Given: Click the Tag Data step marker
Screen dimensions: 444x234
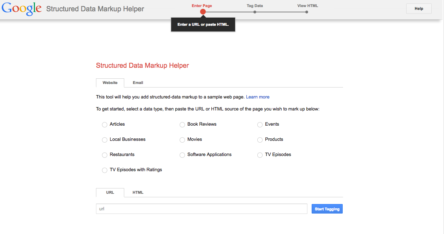Looking at the screenshot, I should [x=255, y=12].
